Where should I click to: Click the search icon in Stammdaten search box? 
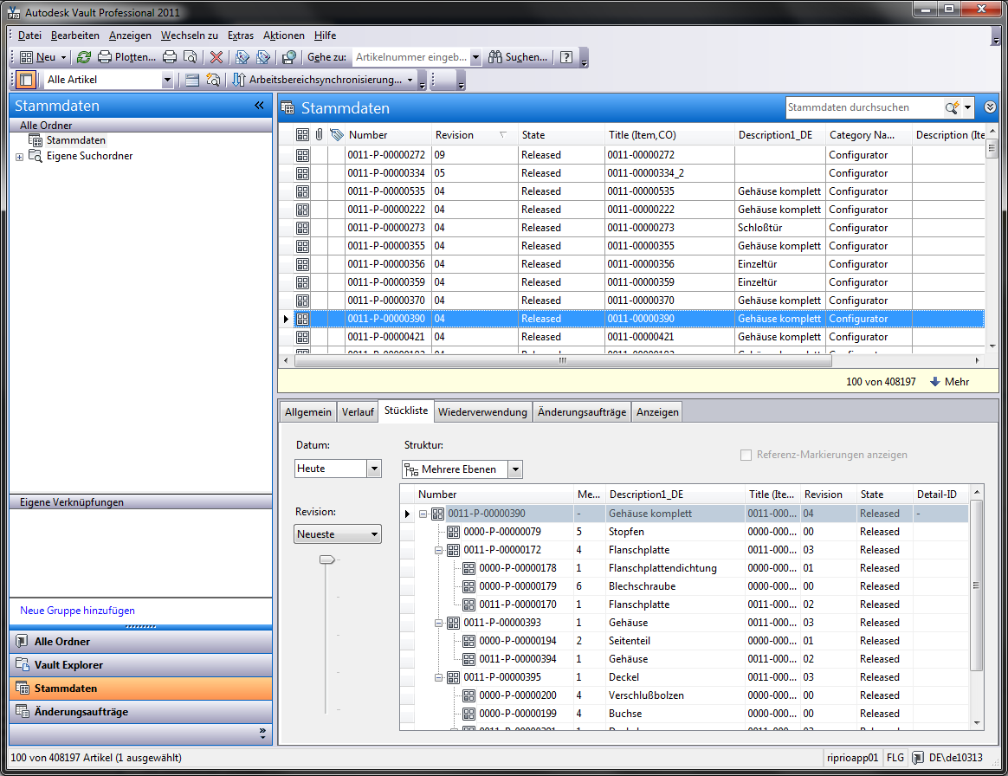952,107
